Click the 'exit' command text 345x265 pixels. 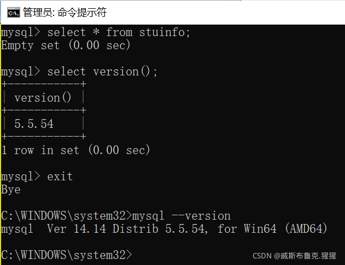[60, 176]
